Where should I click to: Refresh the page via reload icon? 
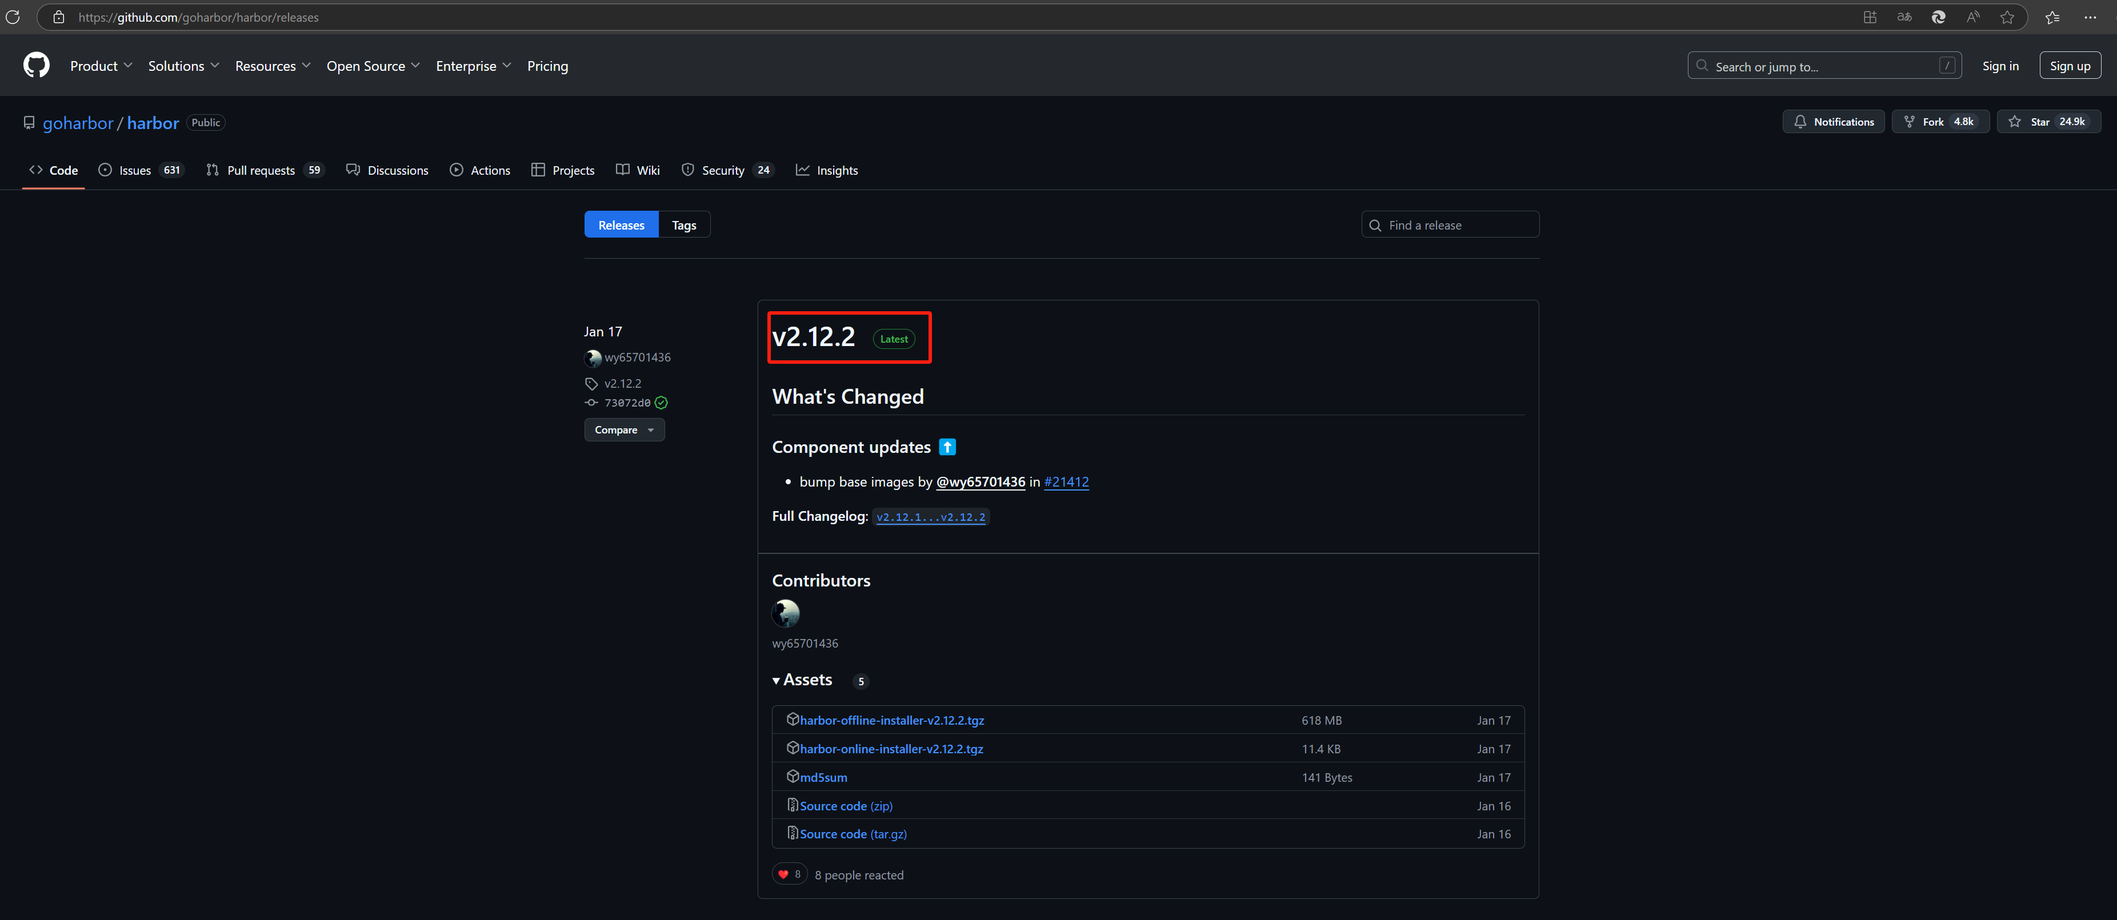click(13, 17)
